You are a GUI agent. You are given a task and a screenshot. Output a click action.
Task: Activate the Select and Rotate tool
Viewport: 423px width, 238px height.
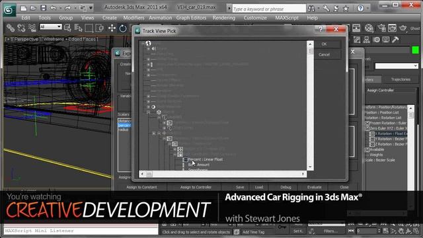pyautogui.click(x=123, y=28)
